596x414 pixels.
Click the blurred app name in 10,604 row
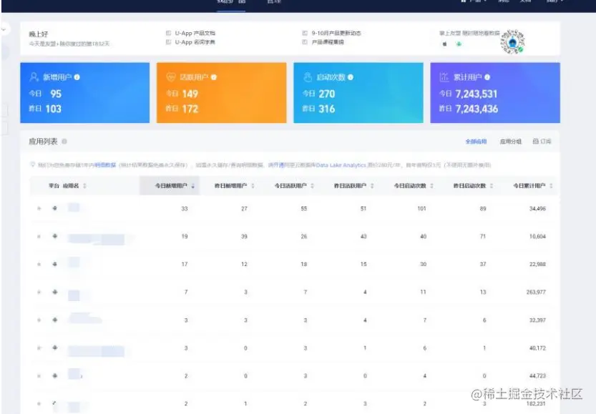click(x=96, y=240)
